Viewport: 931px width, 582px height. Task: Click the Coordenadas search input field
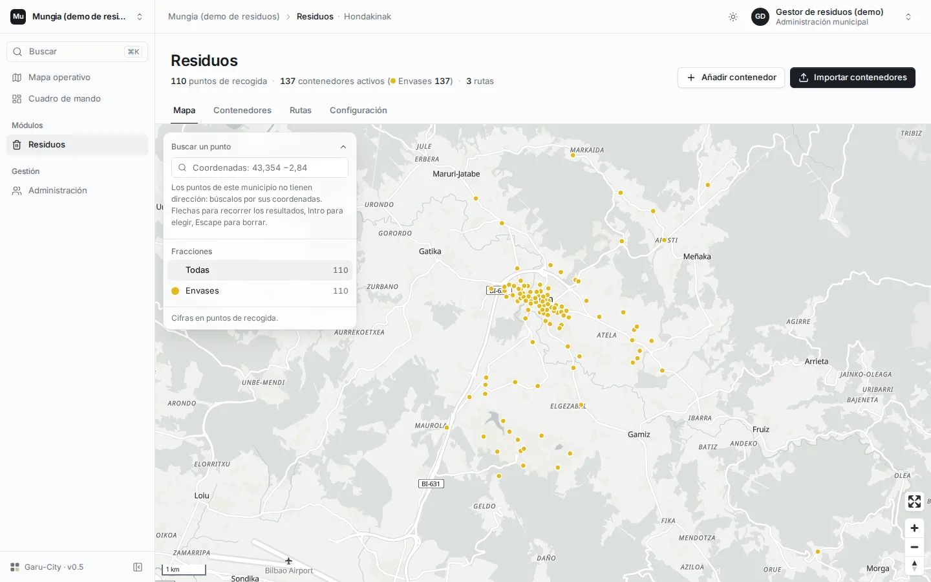point(260,167)
